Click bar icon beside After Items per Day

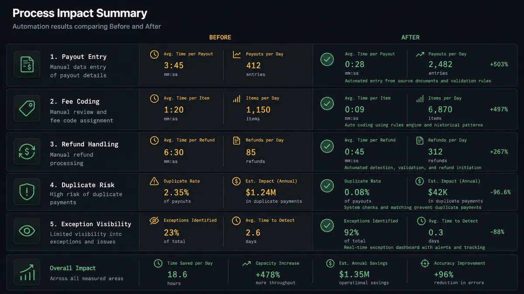(420, 98)
